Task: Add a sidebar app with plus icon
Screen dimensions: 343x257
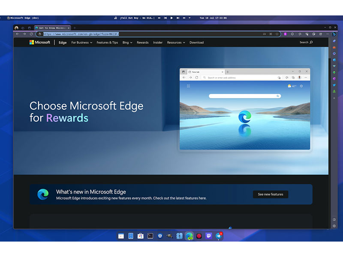Action: pyautogui.click(x=334, y=98)
